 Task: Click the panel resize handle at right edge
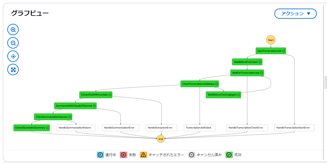click(x=325, y=82)
